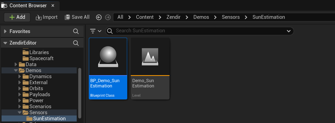Collapse the Demos folder
The width and height of the screenshot is (335, 123).
tap(16, 70)
